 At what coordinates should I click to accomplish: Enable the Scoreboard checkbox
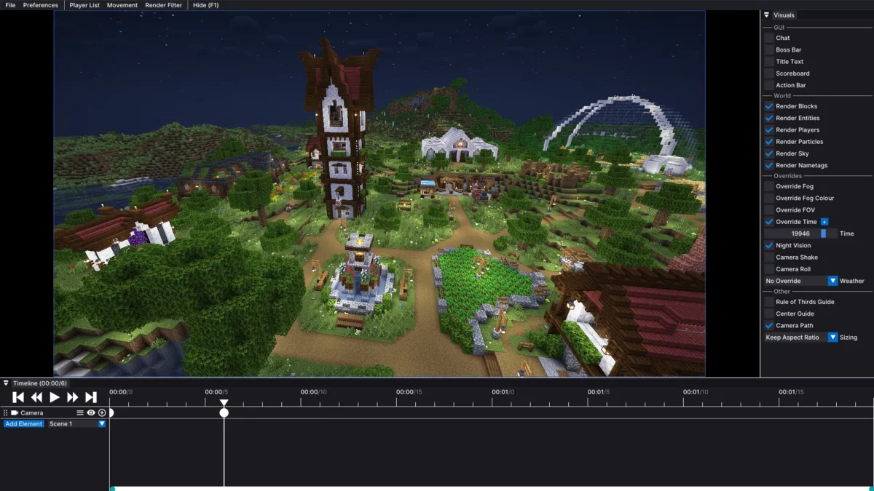(769, 73)
